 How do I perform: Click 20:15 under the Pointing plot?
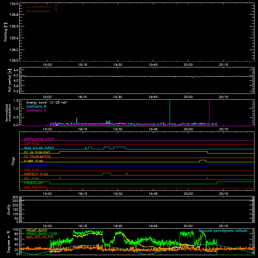click(x=223, y=65)
